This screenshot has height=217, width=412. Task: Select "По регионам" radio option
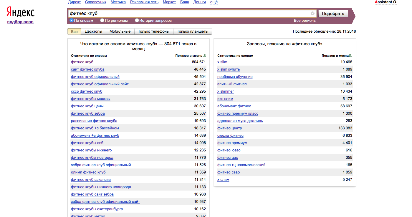102,21
